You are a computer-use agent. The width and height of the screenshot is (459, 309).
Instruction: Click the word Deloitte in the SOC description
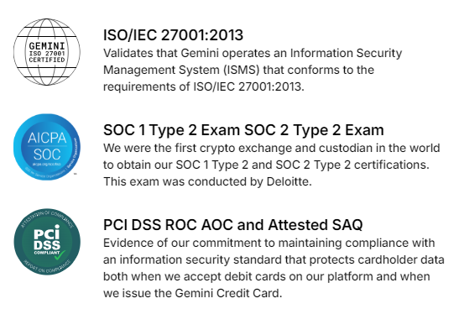(287, 181)
